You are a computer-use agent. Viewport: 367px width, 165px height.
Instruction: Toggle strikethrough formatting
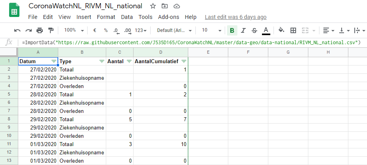point(254,30)
